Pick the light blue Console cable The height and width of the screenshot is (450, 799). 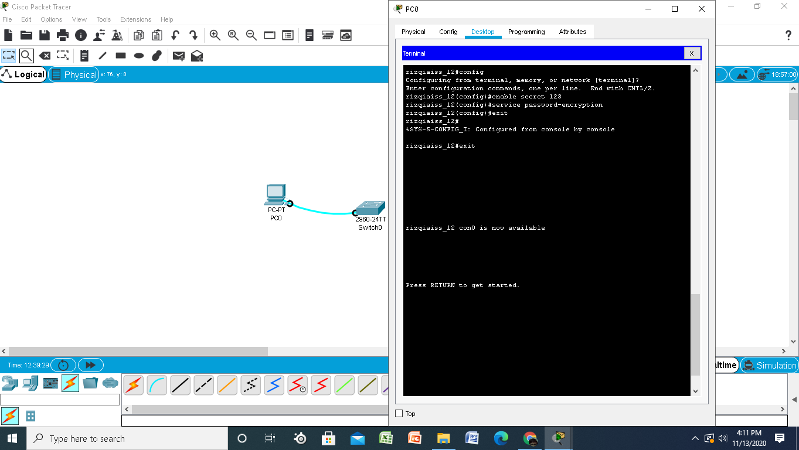[157, 385]
